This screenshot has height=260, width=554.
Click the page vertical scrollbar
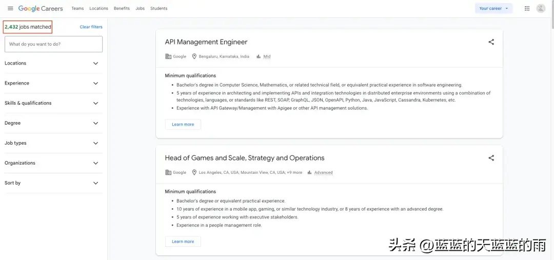tap(552, 14)
